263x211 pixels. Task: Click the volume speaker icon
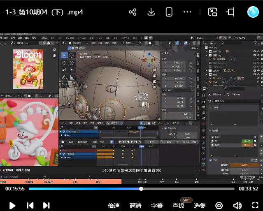237,205
